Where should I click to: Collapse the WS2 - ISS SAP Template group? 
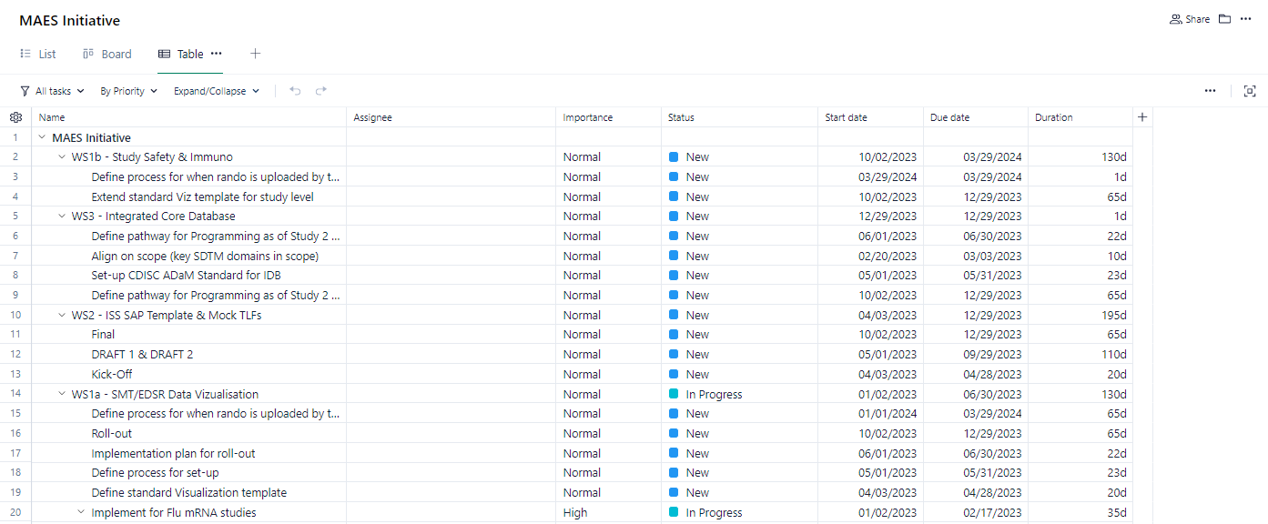tap(62, 315)
